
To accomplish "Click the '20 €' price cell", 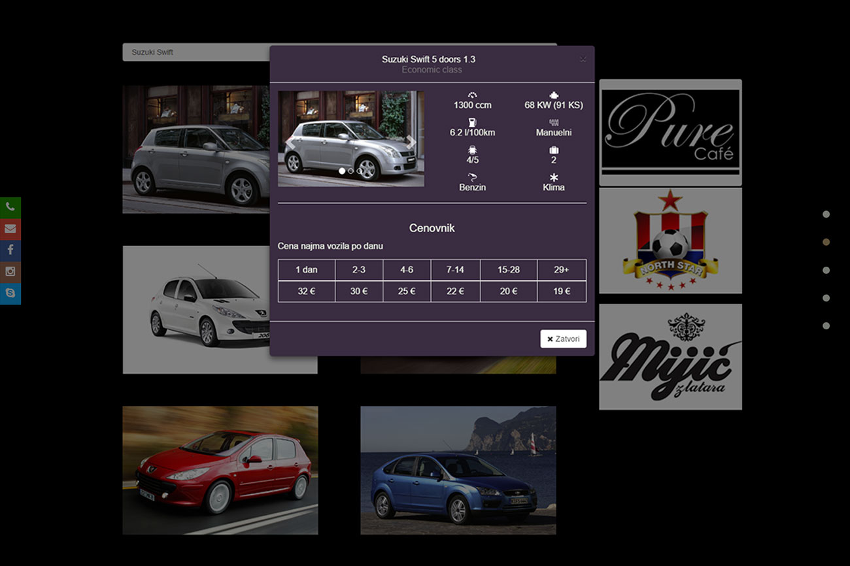I will (509, 291).
